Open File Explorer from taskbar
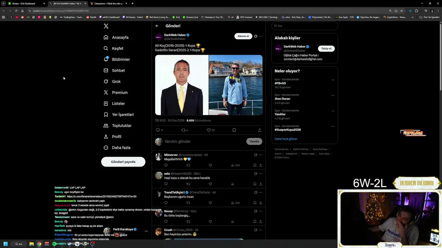The width and height of the screenshot is (442, 248). (31, 244)
